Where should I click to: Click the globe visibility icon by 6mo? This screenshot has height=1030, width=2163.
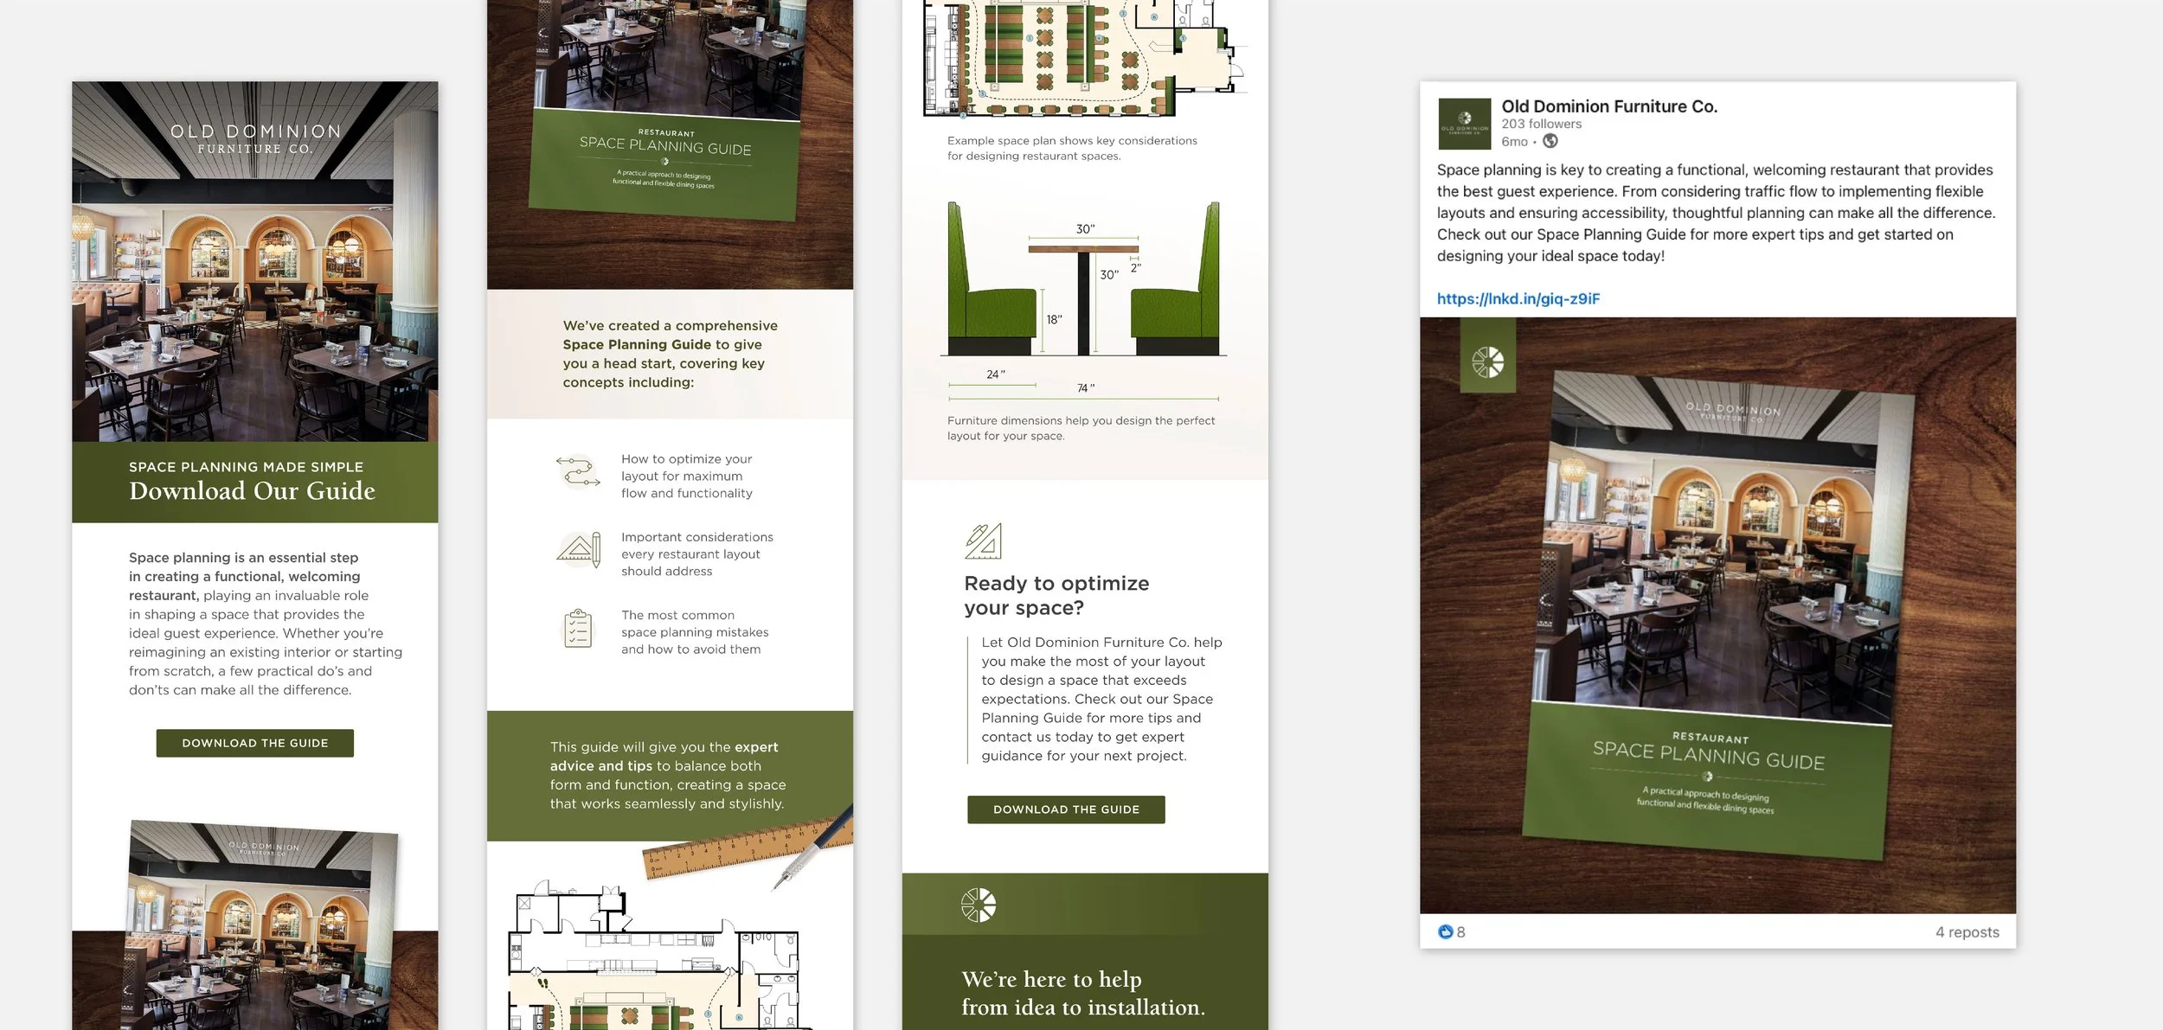point(1550,141)
